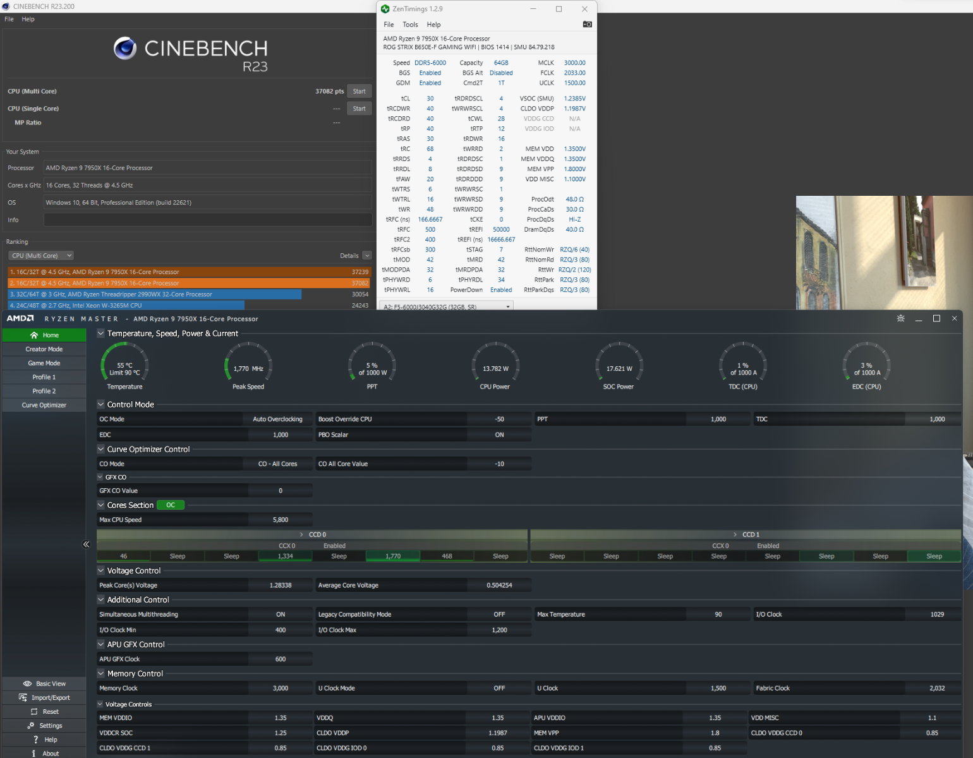Click the DDR5-6000 speed value in ZenTimings
This screenshot has width=973, height=758.
430,63
